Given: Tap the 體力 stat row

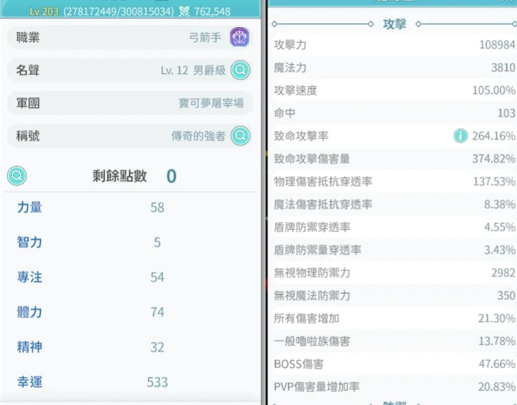Looking at the screenshot, I should (x=130, y=312).
